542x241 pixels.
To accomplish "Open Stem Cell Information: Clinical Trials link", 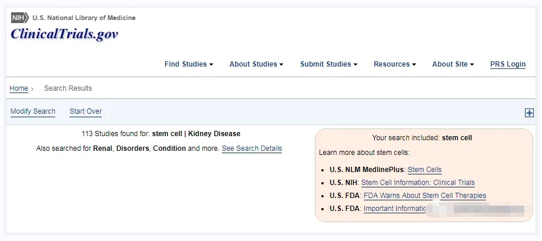I will tap(418, 183).
